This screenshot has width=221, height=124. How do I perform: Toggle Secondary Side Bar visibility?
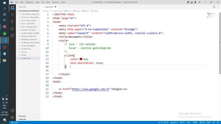tap(195, 2)
